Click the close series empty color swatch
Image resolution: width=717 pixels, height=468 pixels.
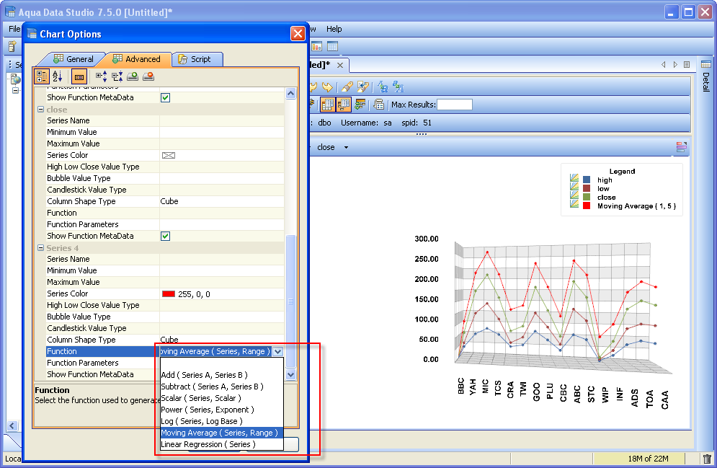tap(169, 156)
